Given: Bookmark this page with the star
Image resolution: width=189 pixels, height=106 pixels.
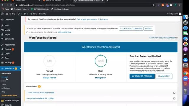Looking at the screenshot, I should (153, 5).
